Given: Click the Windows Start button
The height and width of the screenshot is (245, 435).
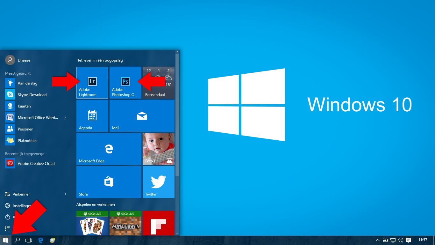Looking at the screenshot, I should pos(6,240).
